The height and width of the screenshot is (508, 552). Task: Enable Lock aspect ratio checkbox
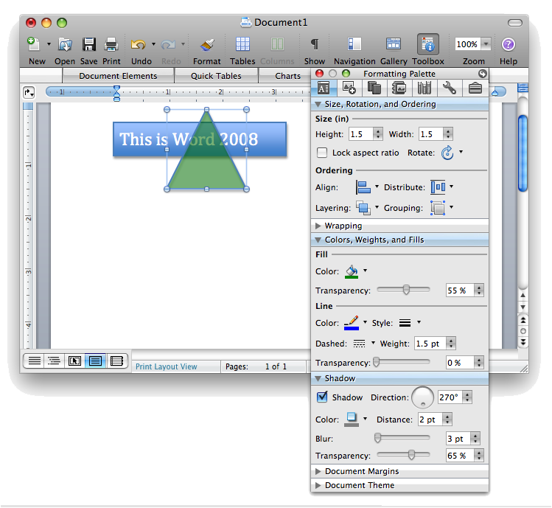click(x=322, y=153)
